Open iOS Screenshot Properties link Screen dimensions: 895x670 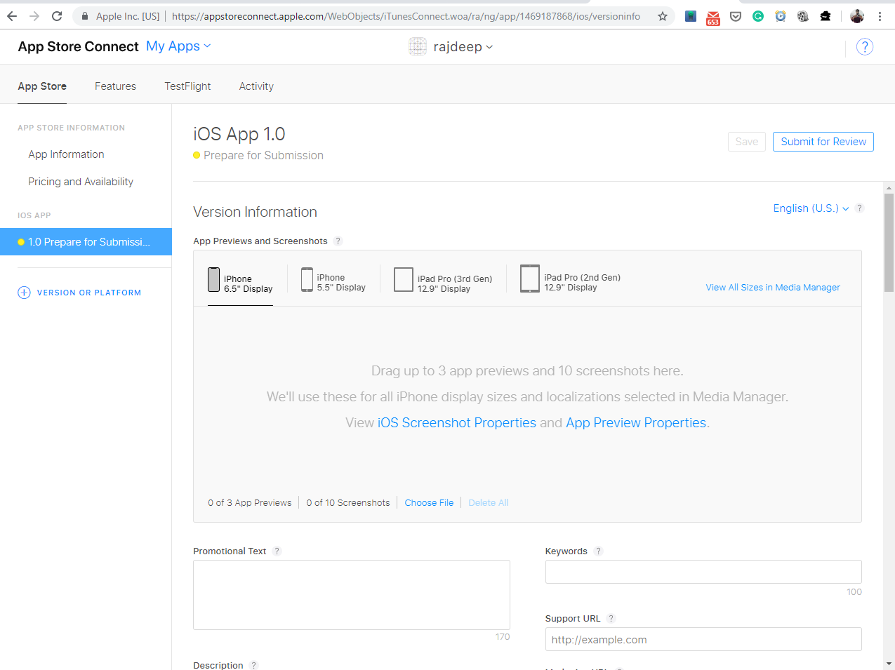tap(457, 422)
